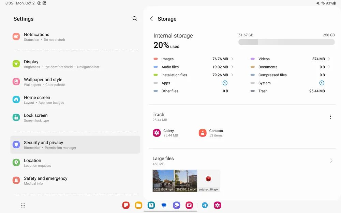This screenshot has height=213, width=341.
Task: Launch the red notes app in taskbar
Action: coord(126,205)
